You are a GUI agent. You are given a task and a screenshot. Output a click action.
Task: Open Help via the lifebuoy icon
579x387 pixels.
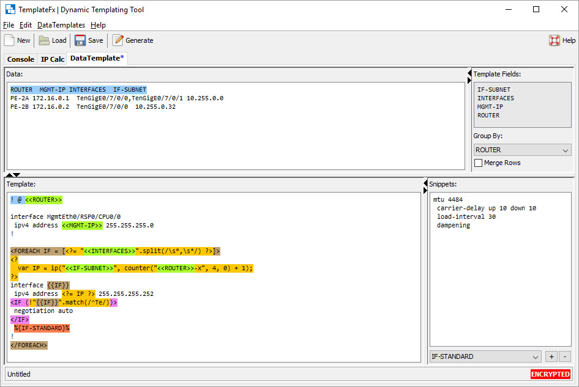pos(555,40)
